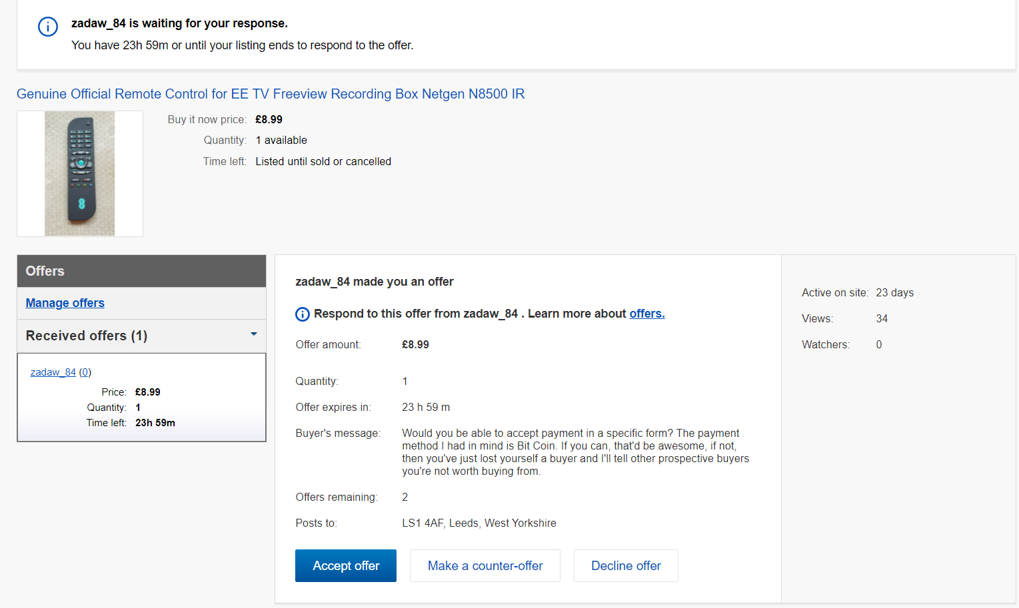Open zadaw_84's feedback score link

[85, 372]
